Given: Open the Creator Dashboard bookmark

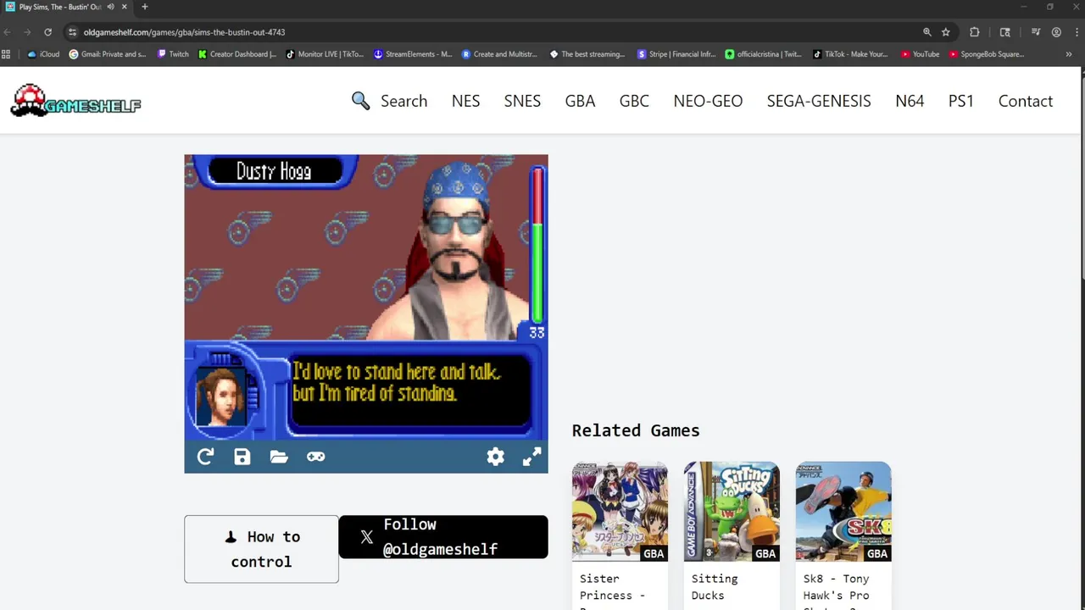Looking at the screenshot, I should pos(237,54).
